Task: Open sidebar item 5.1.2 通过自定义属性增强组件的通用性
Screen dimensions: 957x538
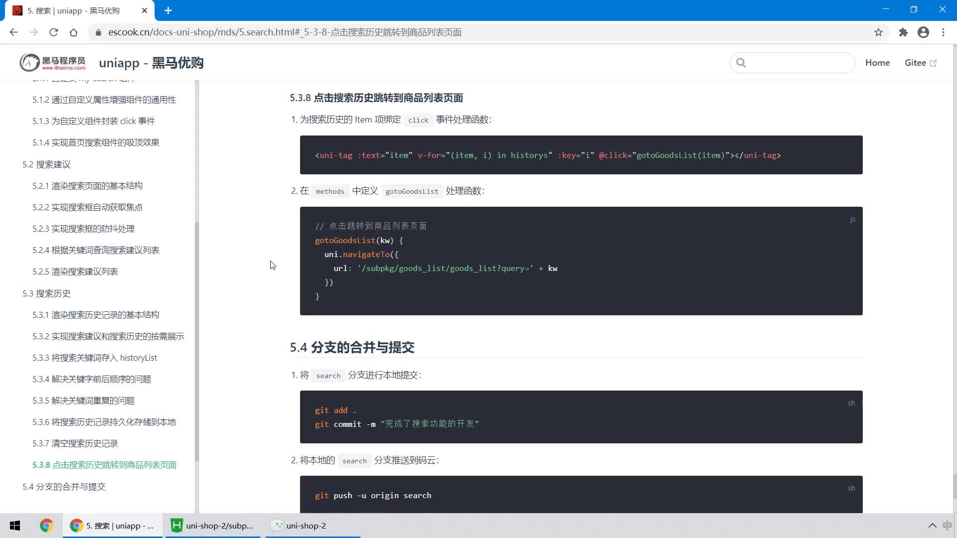Action: click(104, 100)
